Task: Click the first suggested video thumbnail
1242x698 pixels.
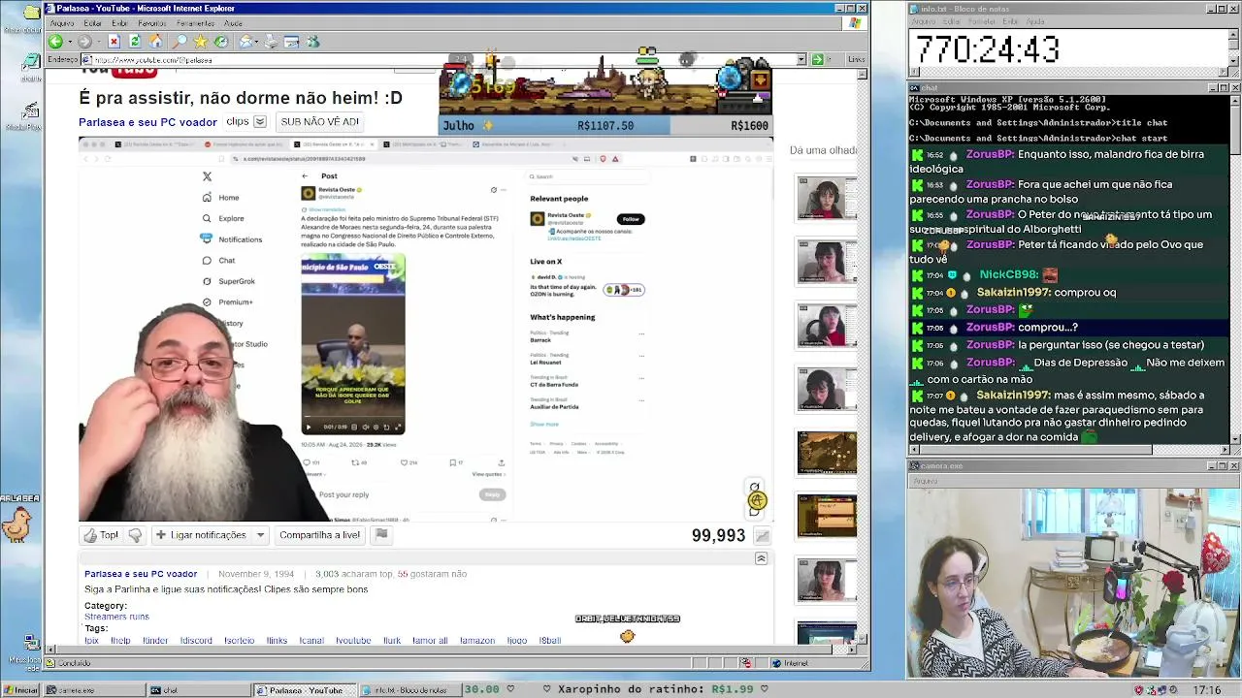Action: point(827,200)
